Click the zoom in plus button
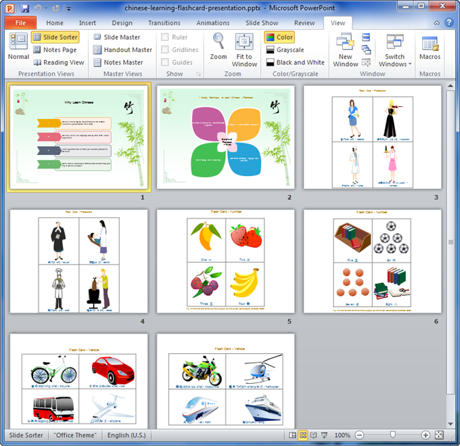The image size is (460, 446). tap(425, 435)
